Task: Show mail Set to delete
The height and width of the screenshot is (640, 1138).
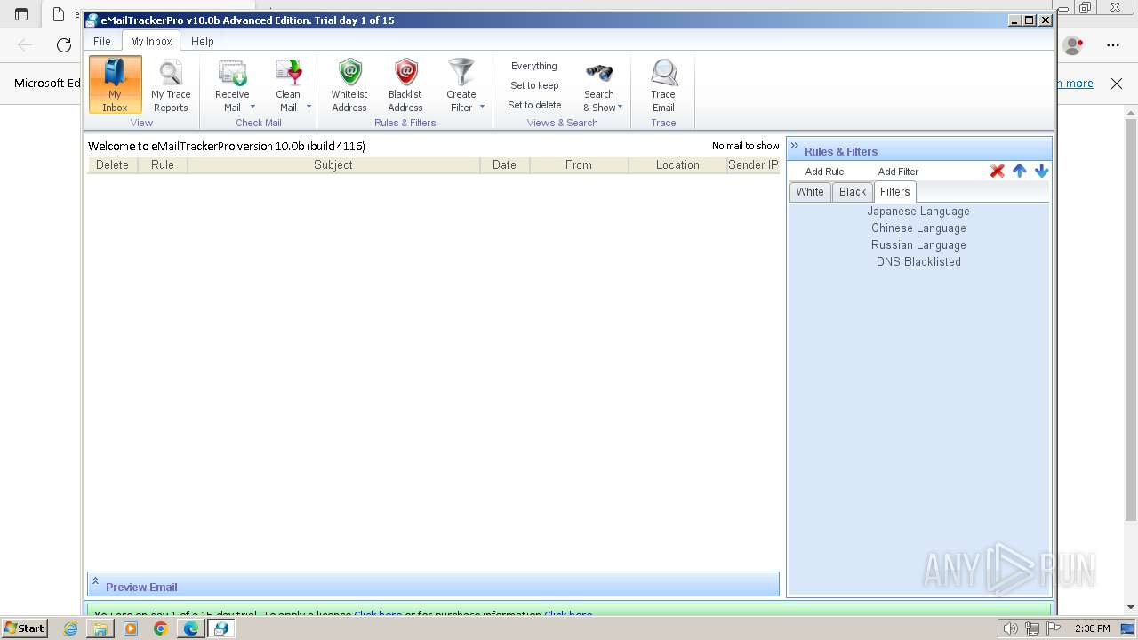Action: point(534,105)
